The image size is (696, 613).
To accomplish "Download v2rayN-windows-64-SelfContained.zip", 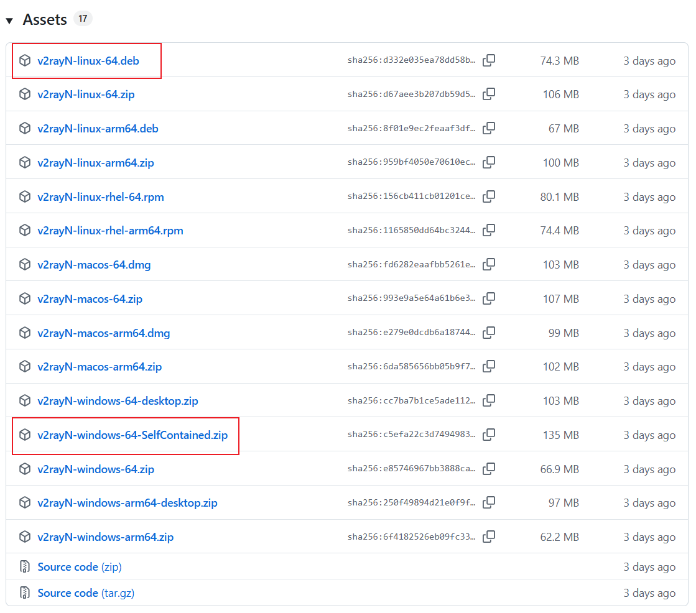I will click(132, 435).
